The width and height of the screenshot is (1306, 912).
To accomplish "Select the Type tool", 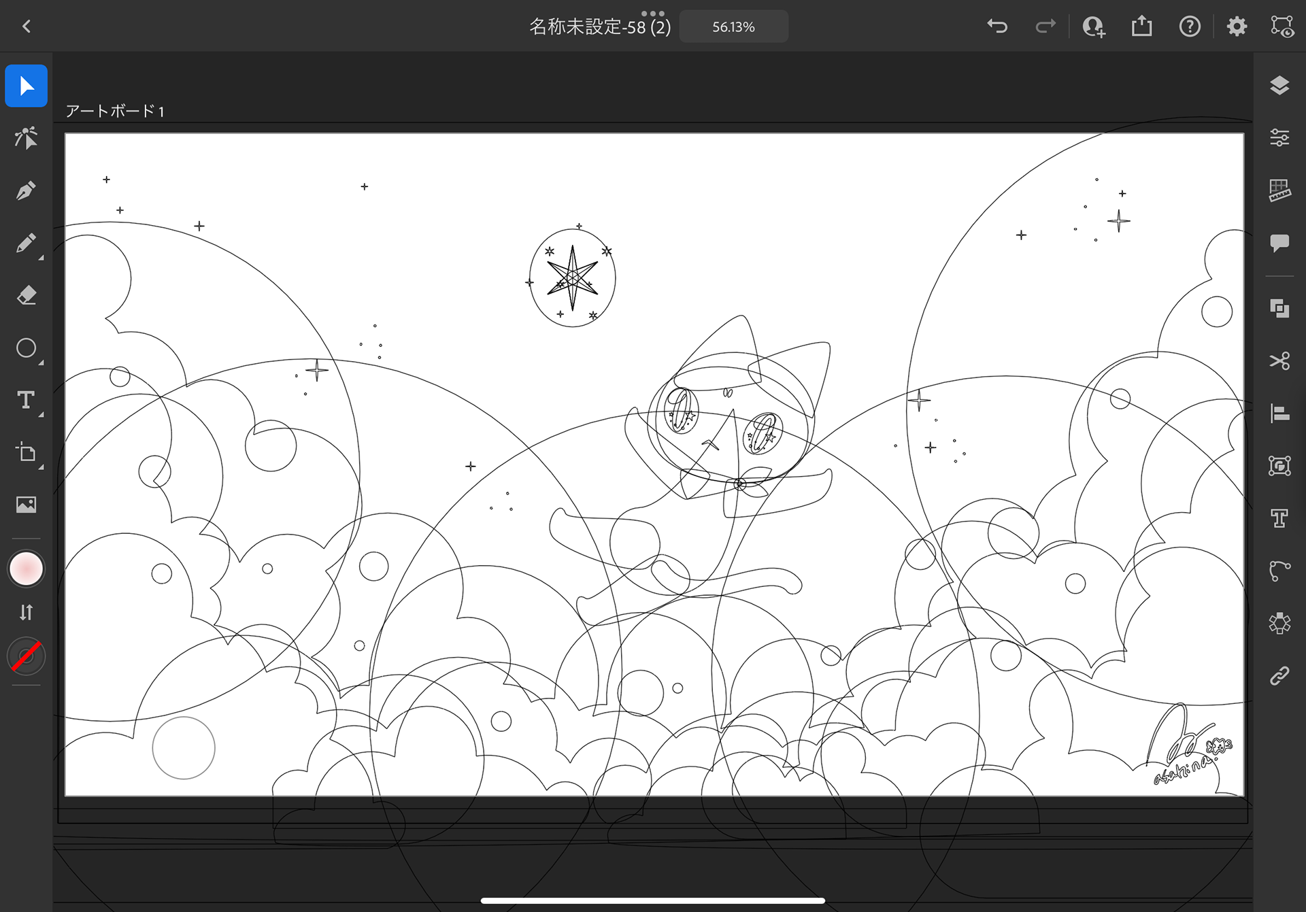I will [26, 400].
